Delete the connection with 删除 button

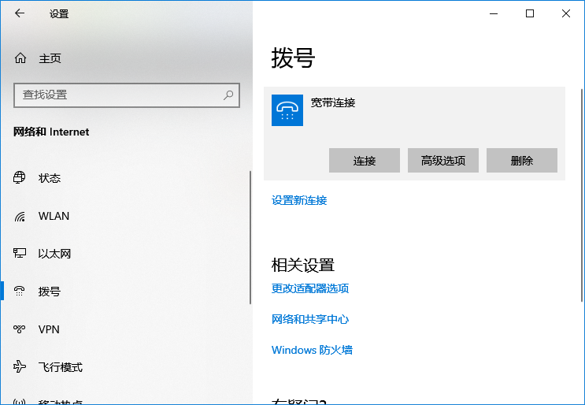(x=522, y=161)
